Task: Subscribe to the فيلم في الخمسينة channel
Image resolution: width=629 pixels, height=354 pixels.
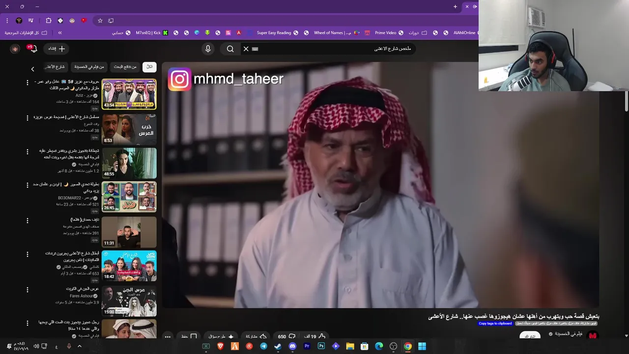Action: 530,336
